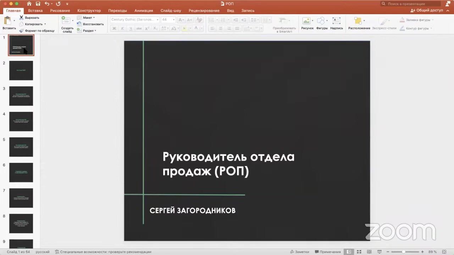The width and height of the screenshot is (454, 255).
Task: Open the Фигуры shapes gallery
Action: click(x=322, y=23)
